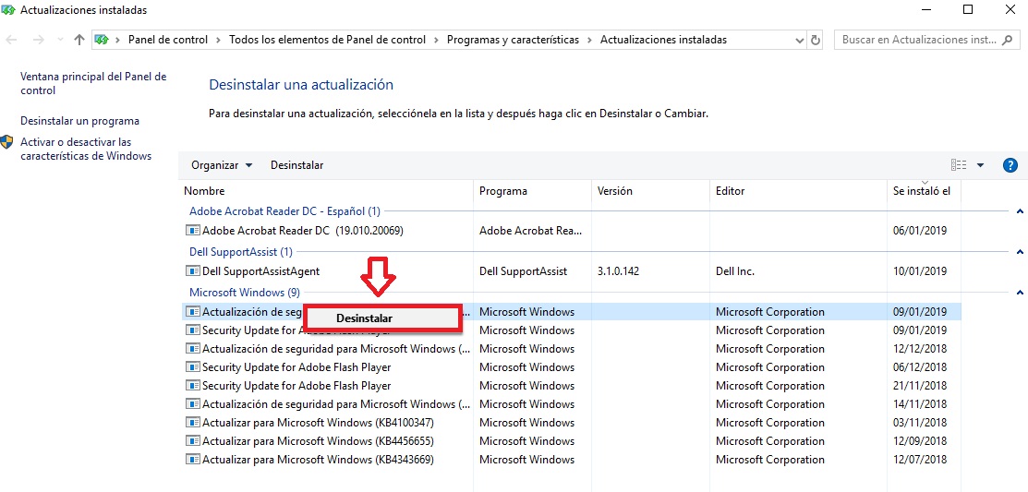The width and height of the screenshot is (1028, 492).
Task: Go forward with the Forward arrow
Action: [x=38, y=40]
